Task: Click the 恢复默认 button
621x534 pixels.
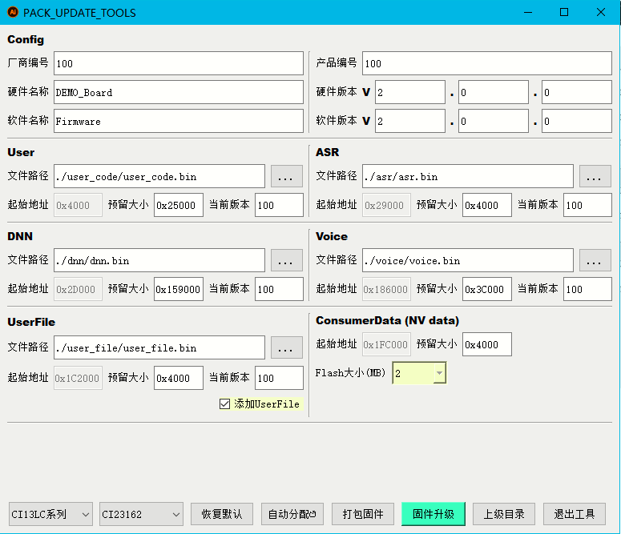Action: click(x=222, y=514)
